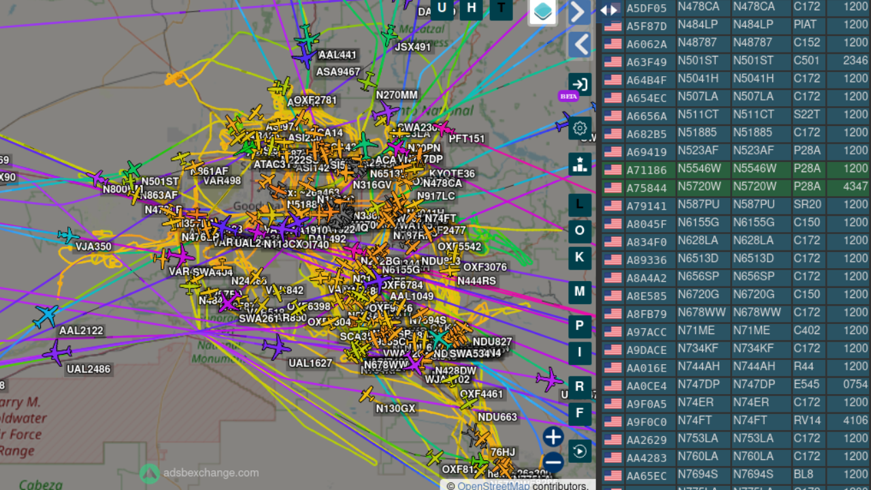Select the N51885 table row
This screenshot has width=871, height=490.
point(736,133)
